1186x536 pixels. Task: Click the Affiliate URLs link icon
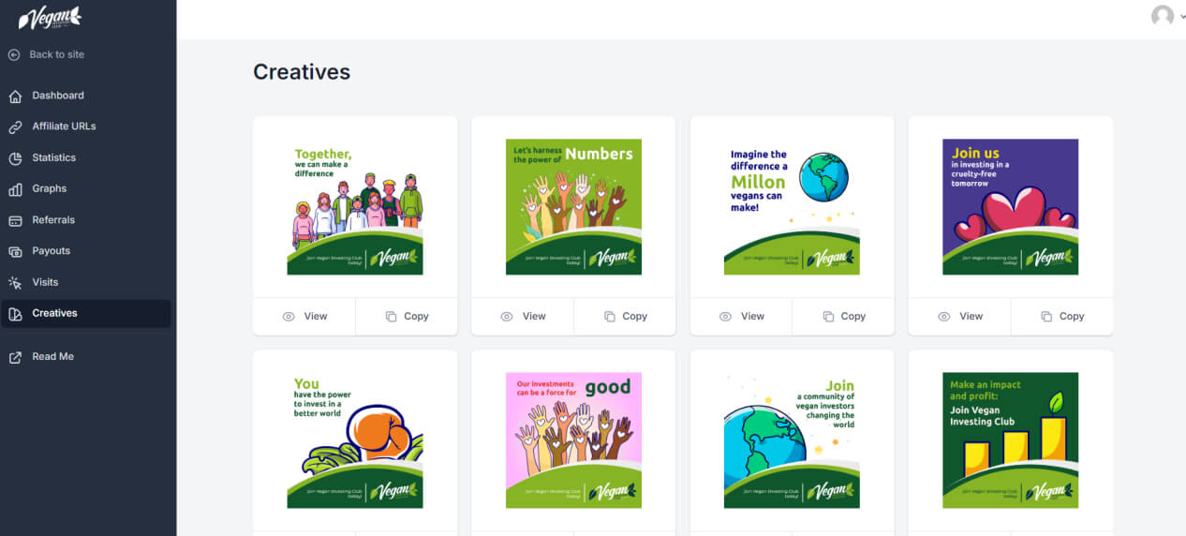[15, 127]
